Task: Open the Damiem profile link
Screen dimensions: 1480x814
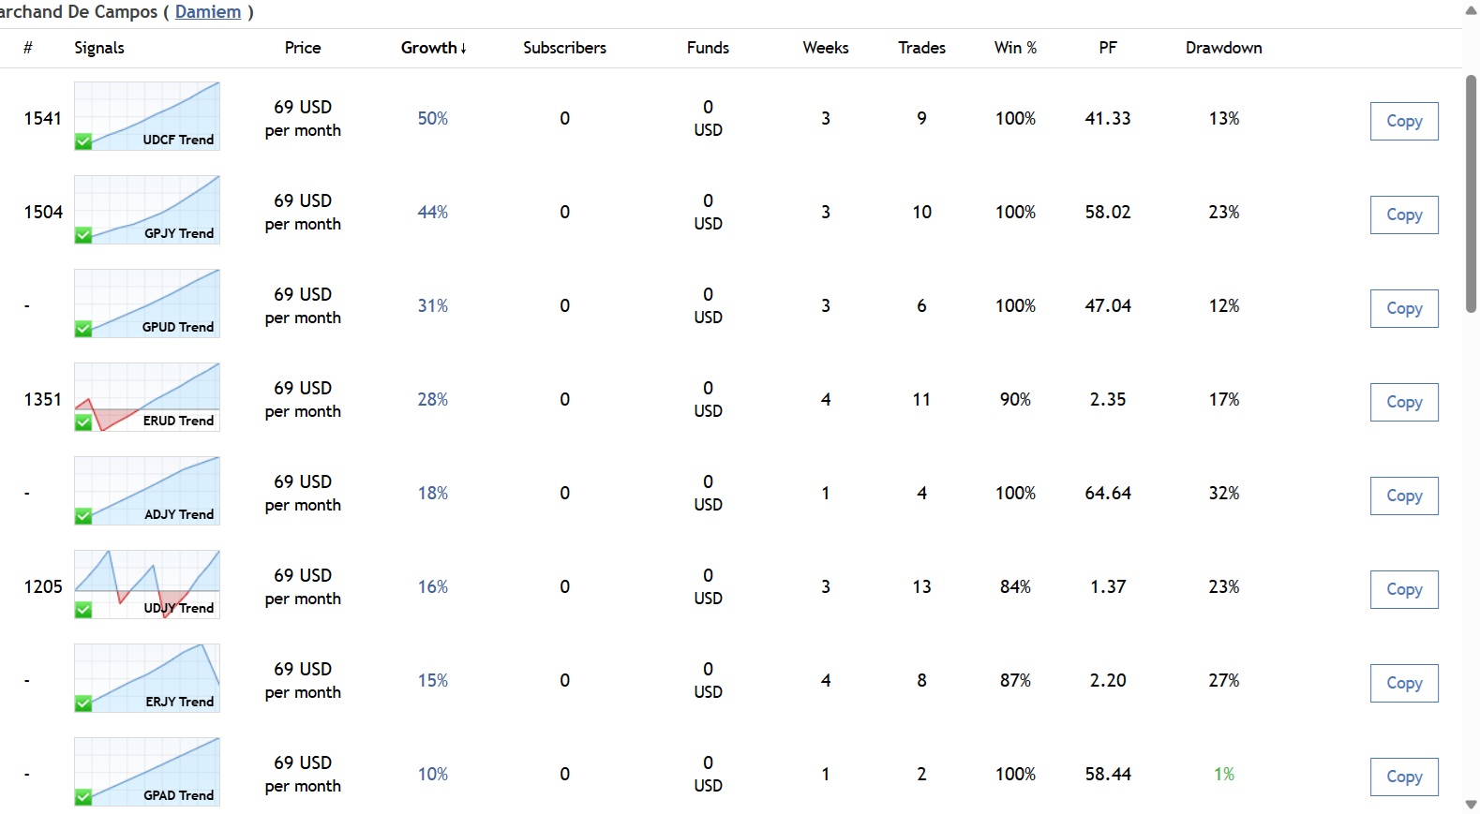Action: coord(208,12)
